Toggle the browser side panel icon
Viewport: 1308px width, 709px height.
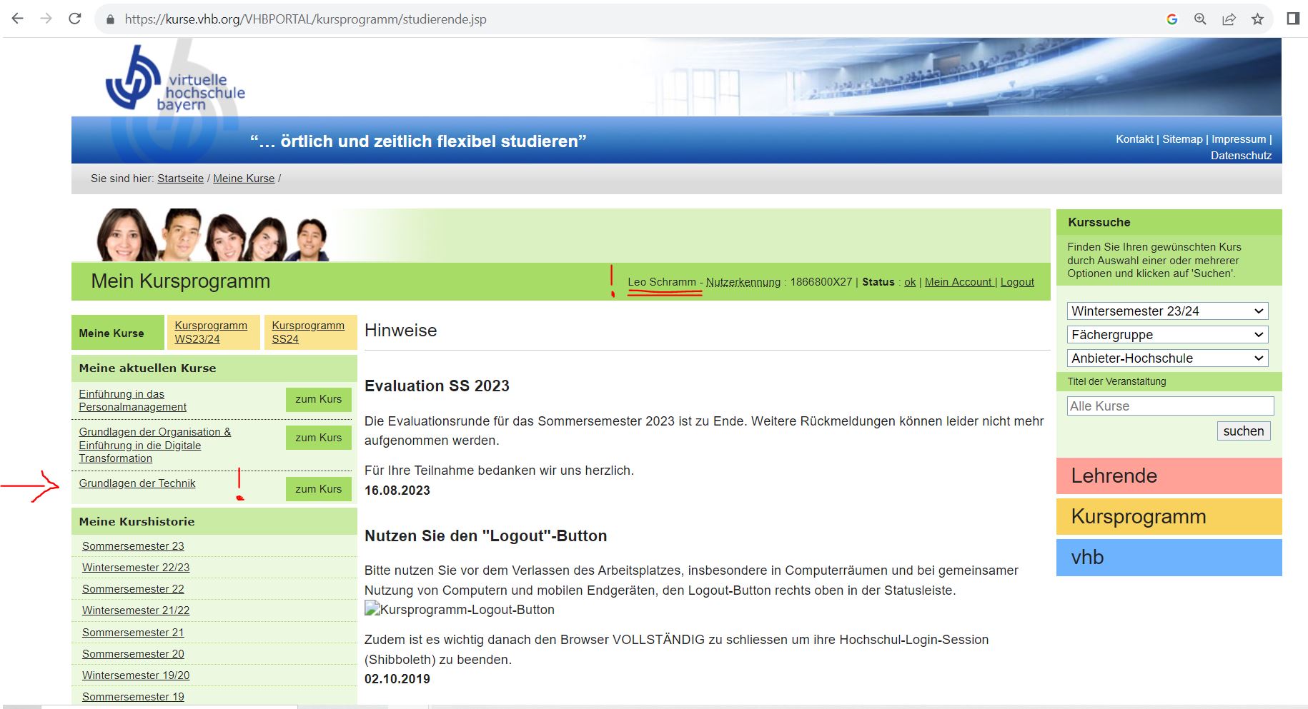[x=1292, y=19]
